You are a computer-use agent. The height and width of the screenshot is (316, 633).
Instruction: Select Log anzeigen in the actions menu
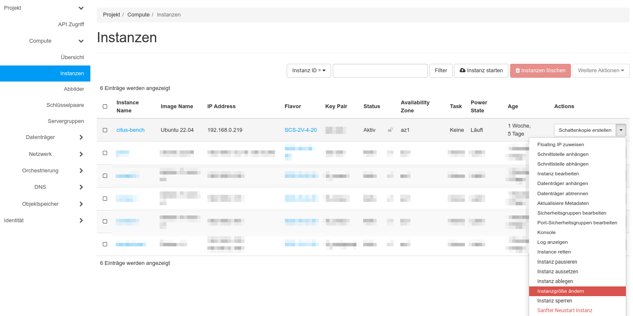coord(577,242)
